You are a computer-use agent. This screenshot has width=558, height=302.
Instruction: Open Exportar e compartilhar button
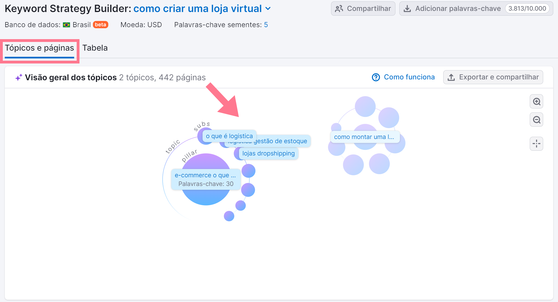tap(493, 77)
